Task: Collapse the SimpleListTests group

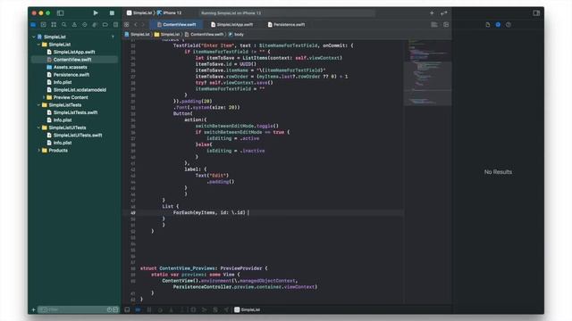Action: (38, 105)
